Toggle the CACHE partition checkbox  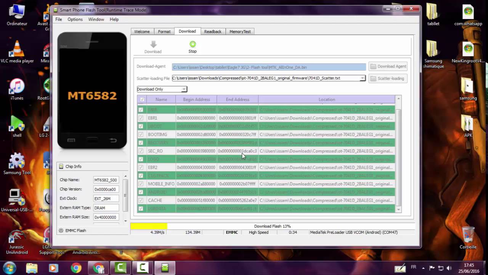(141, 200)
